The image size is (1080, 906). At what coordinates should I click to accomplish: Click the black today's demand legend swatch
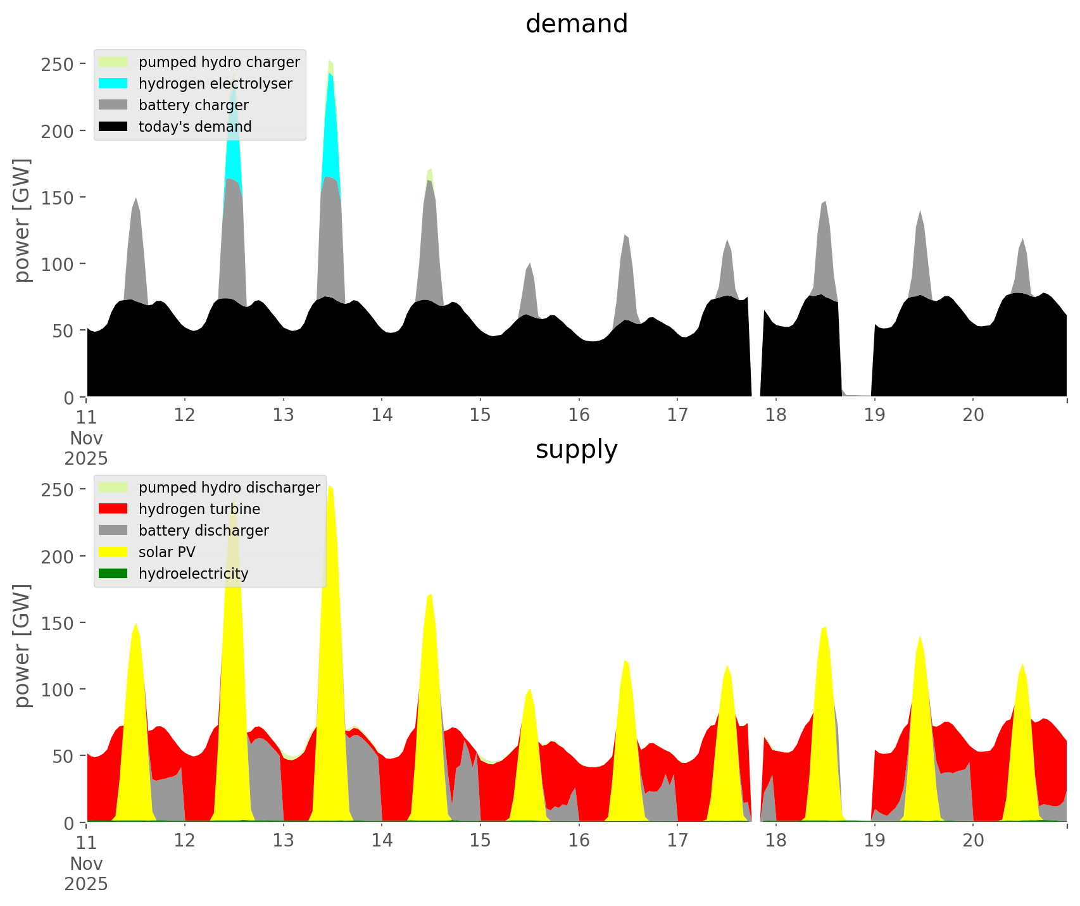pyautogui.click(x=113, y=127)
